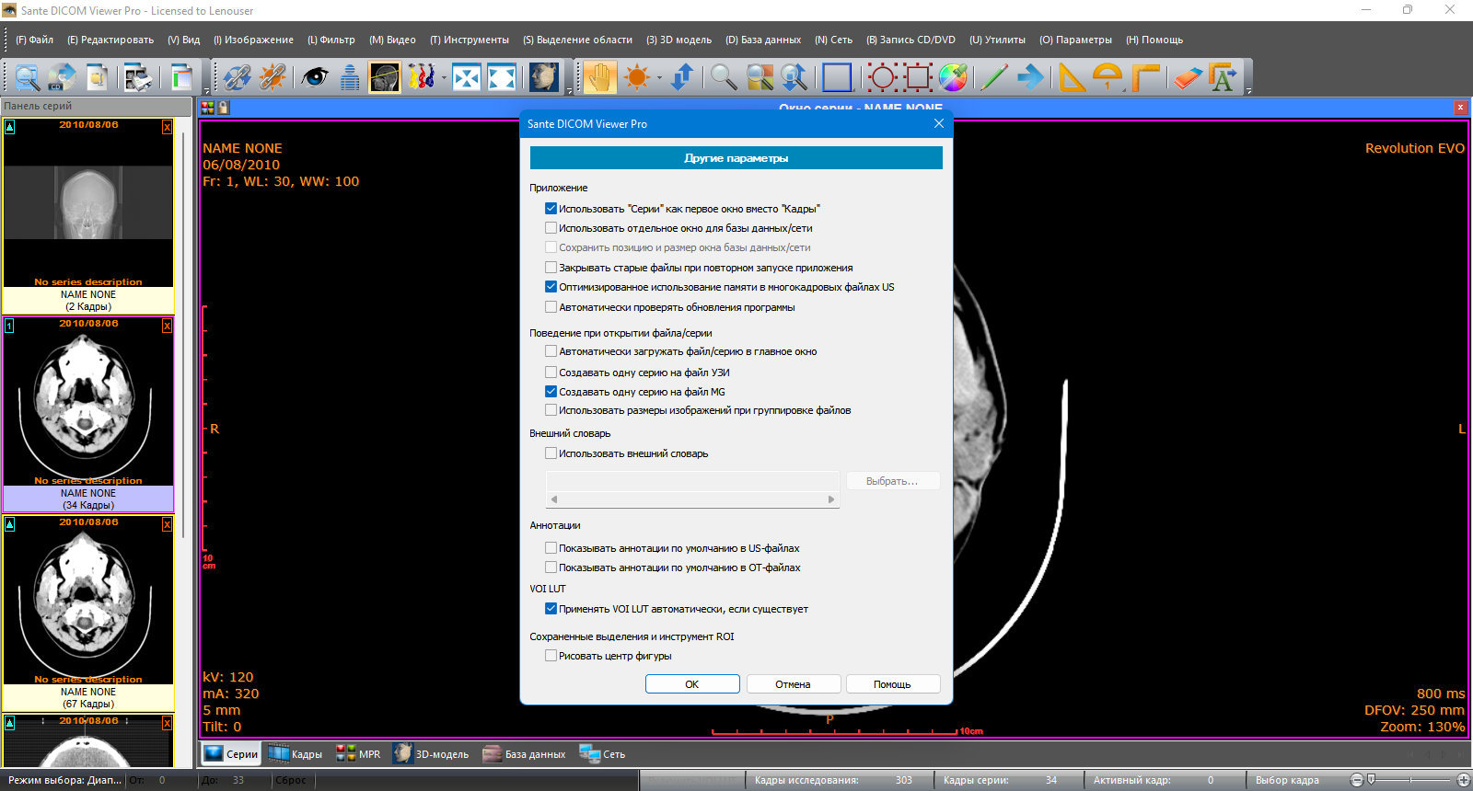
Task: Select the hand pan tool icon
Action: 598,77
